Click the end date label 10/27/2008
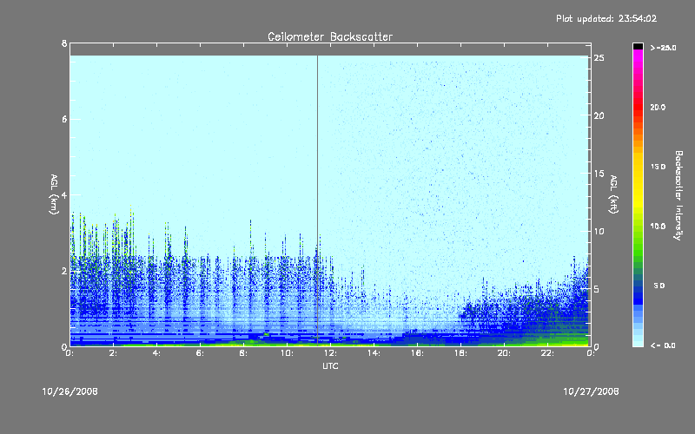This screenshot has height=434, width=695. point(591,391)
